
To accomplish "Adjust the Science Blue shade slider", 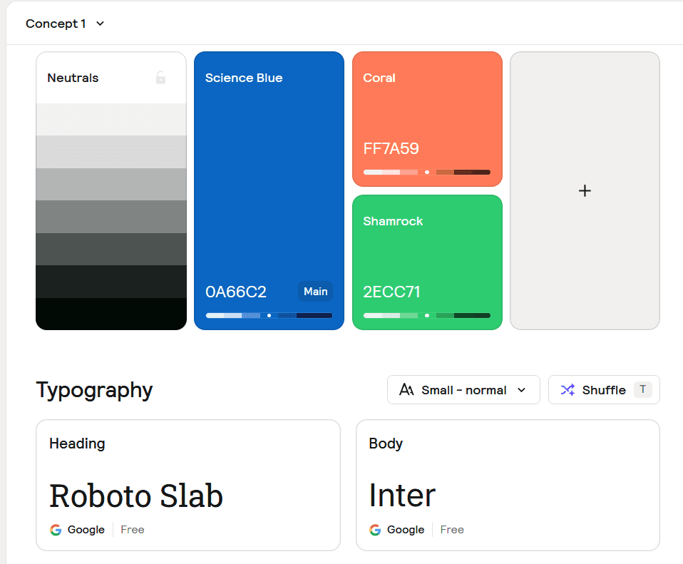I will coord(269,315).
